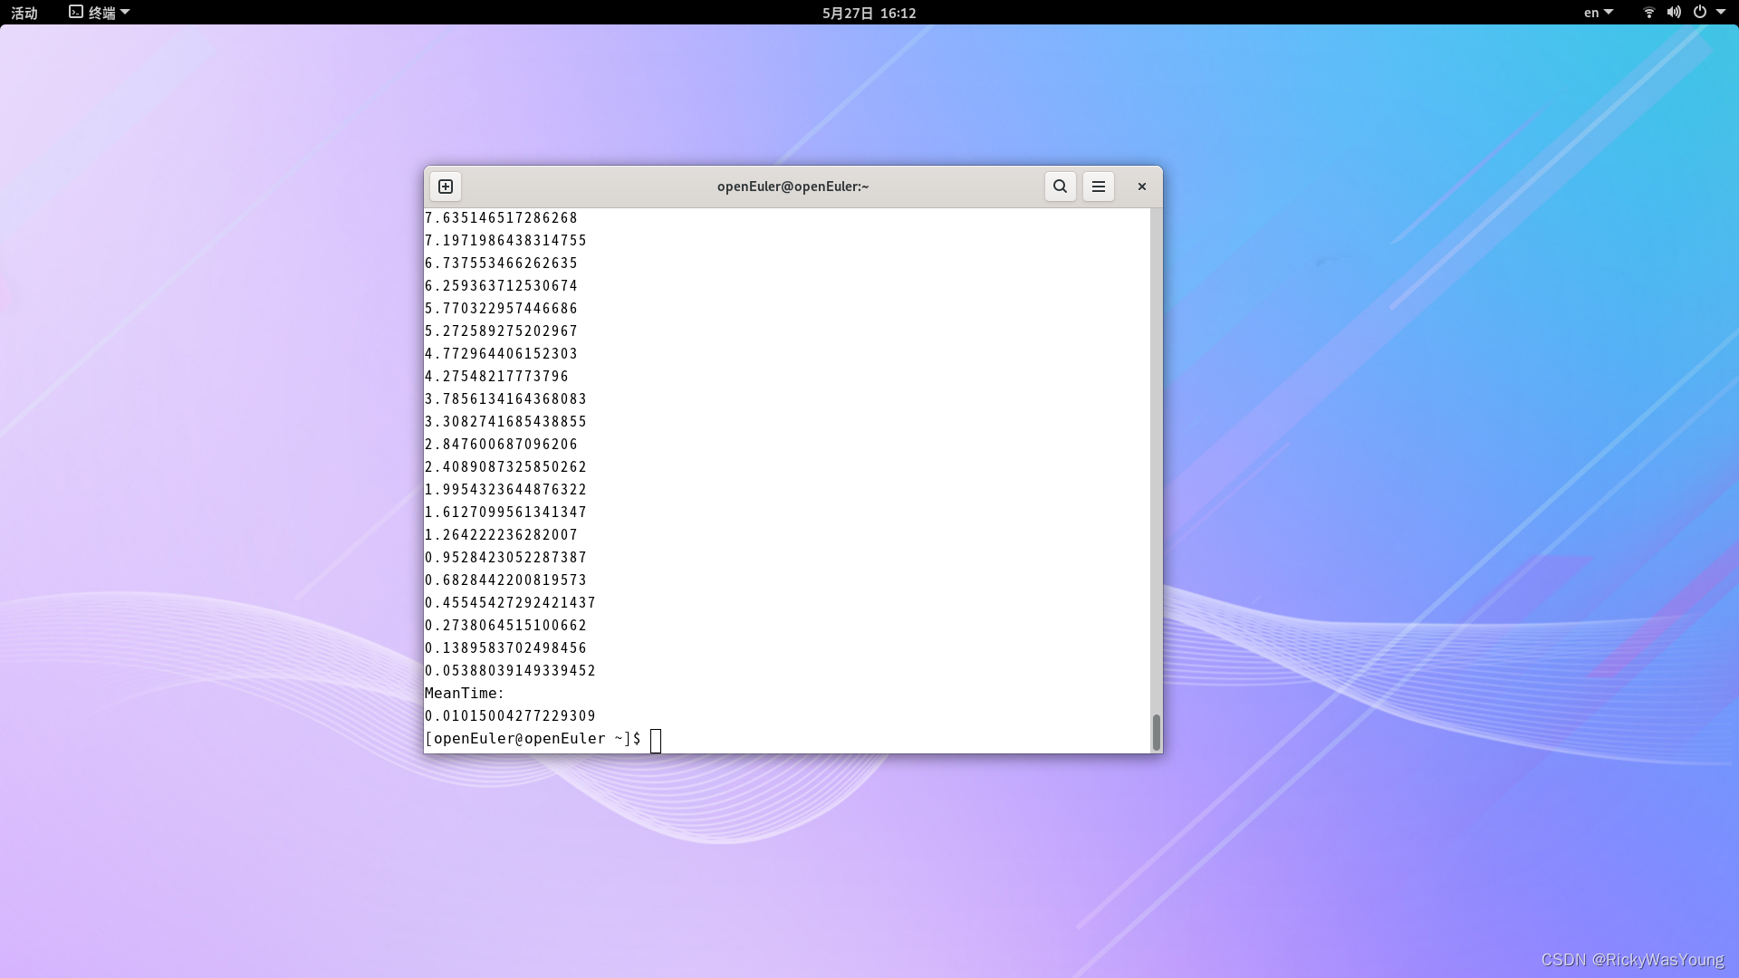
Task: Click the line 6.259363712530674
Action: click(x=501, y=285)
